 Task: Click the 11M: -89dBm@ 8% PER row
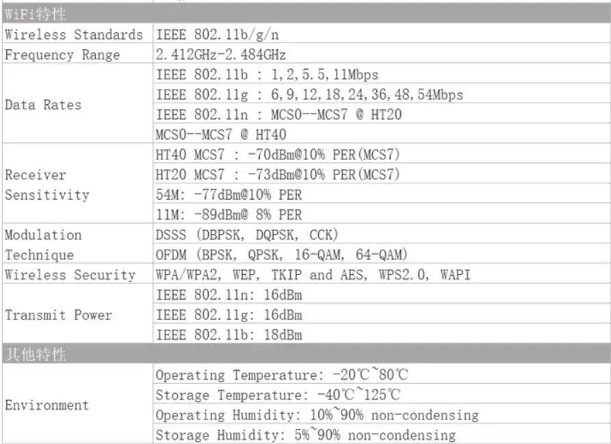(x=229, y=215)
